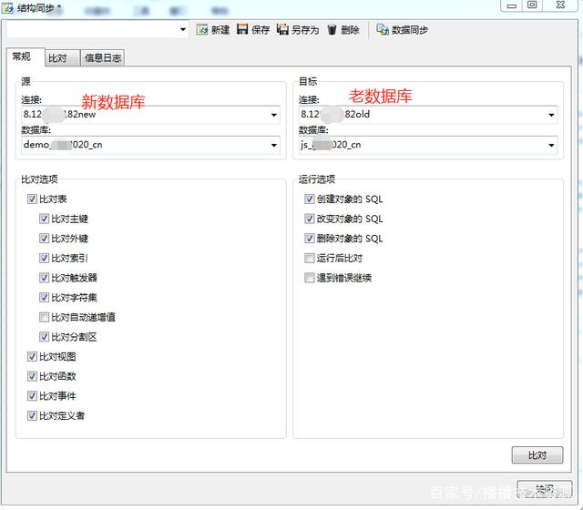Toggle the 比对事件 checkbox
This screenshot has width=583, height=510.
[x=32, y=396]
